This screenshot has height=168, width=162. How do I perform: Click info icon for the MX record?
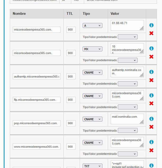(x=151, y=49)
